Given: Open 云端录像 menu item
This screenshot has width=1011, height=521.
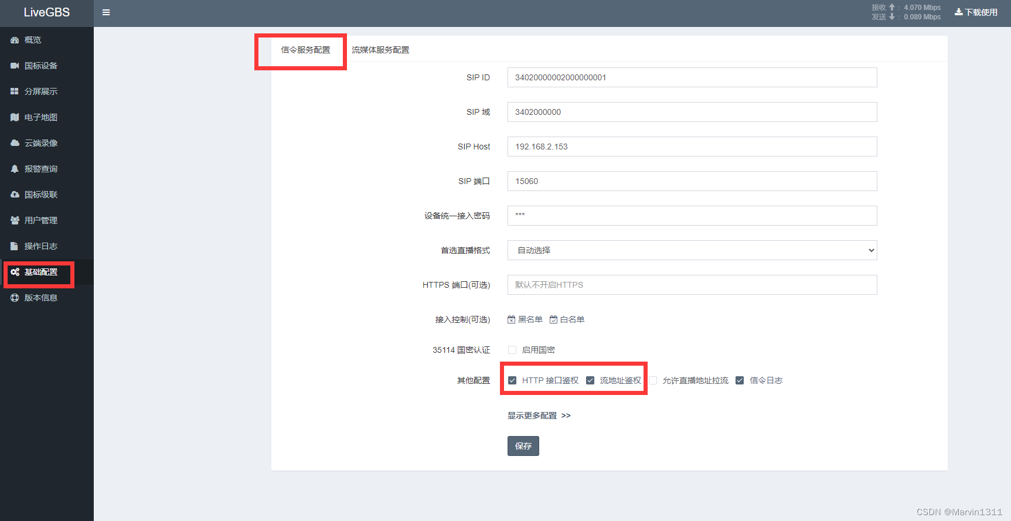Looking at the screenshot, I should [x=47, y=143].
